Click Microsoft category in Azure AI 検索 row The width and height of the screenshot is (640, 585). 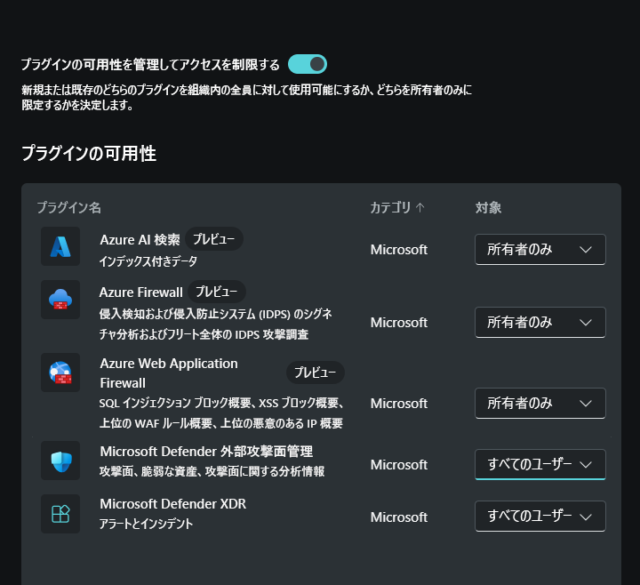[x=399, y=250]
